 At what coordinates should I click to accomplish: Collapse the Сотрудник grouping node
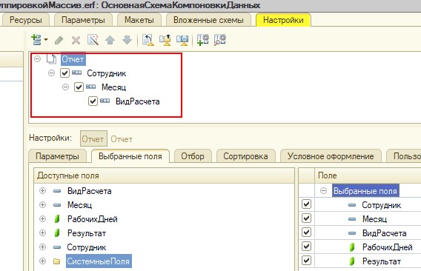[51, 73]
